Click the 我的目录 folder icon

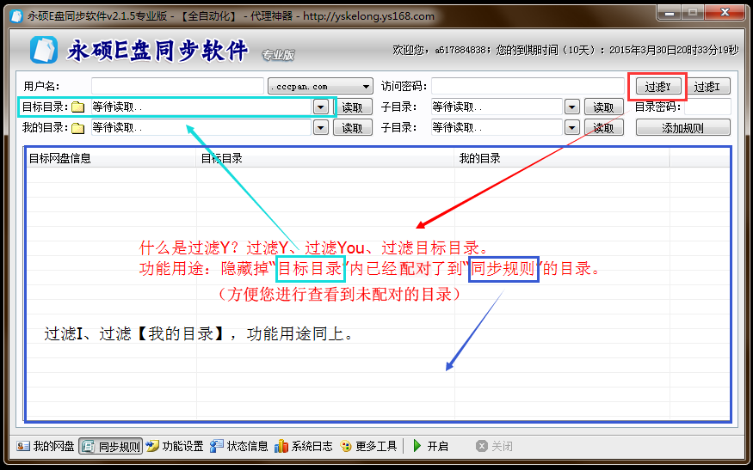(78, 128)
